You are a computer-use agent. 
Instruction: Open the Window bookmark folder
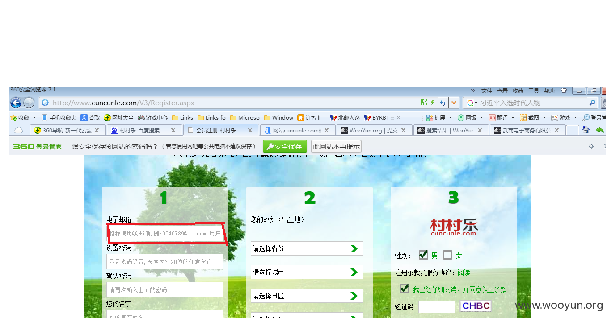[x=279, y=118]
